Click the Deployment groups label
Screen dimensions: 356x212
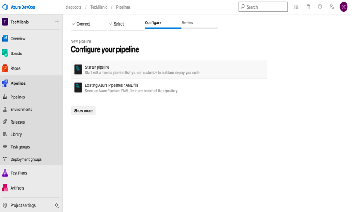(26, 159)
